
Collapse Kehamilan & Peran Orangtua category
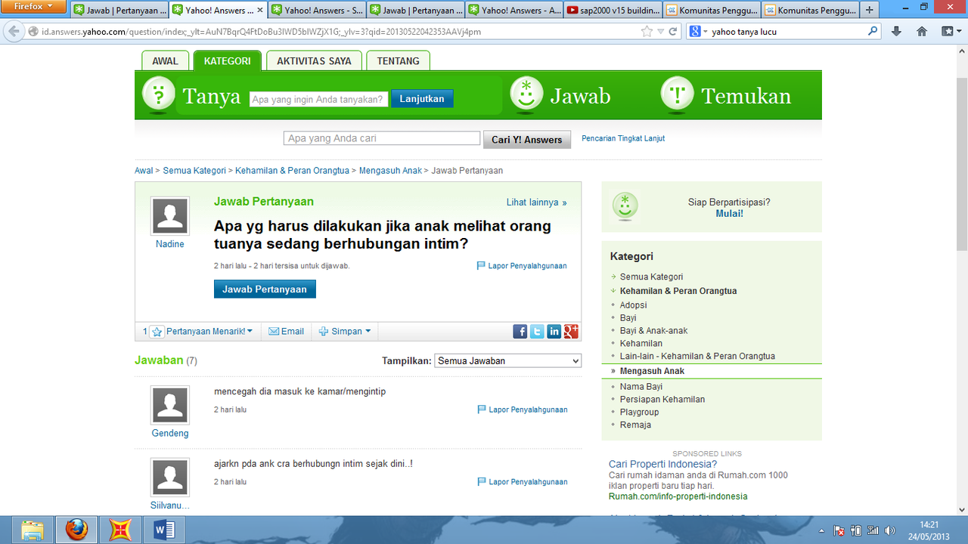613,291
